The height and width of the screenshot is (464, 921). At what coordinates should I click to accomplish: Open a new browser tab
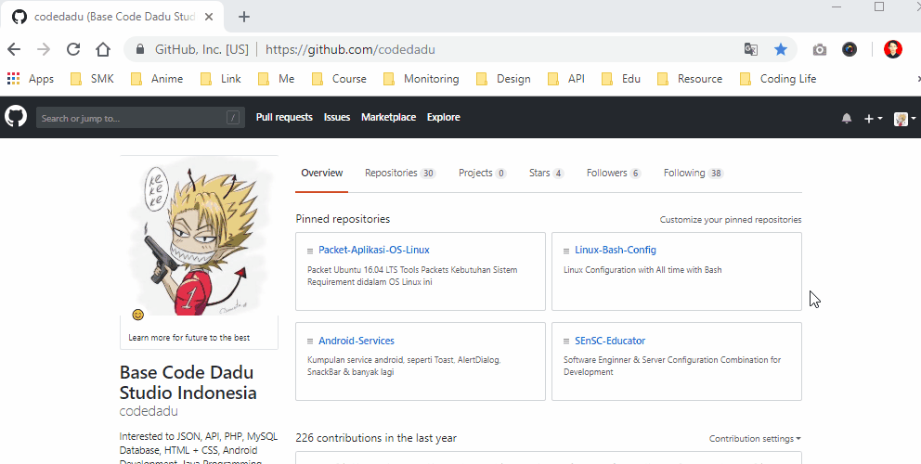click(244, 17)
